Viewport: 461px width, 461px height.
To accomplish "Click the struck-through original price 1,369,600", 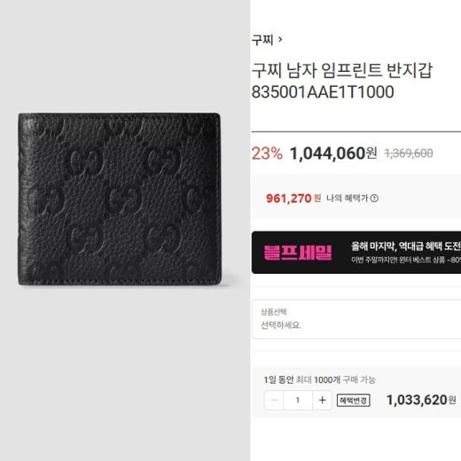I will [x=409, y=153].
